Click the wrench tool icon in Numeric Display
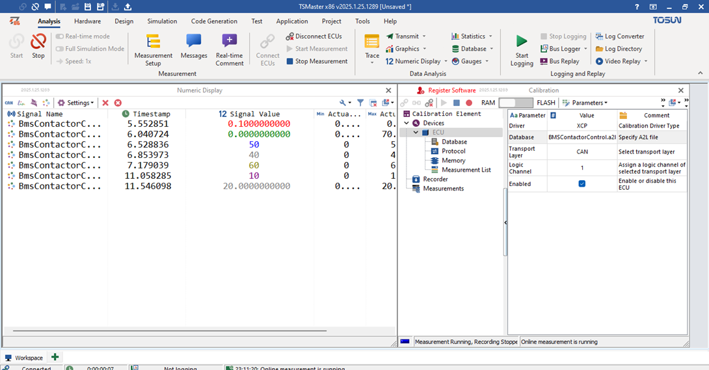 point(343,103)
